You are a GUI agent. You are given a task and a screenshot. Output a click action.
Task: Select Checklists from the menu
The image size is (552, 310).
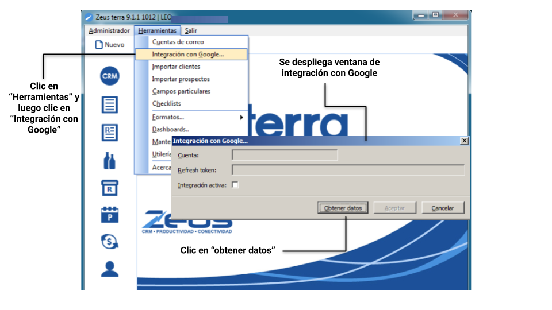click(191, 103)
